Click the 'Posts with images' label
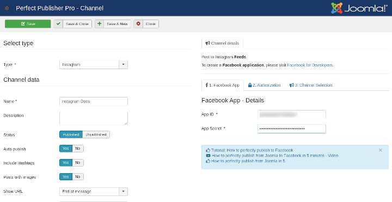The width and height of the screenshot is (392, 202). click(x=20, y=177)
